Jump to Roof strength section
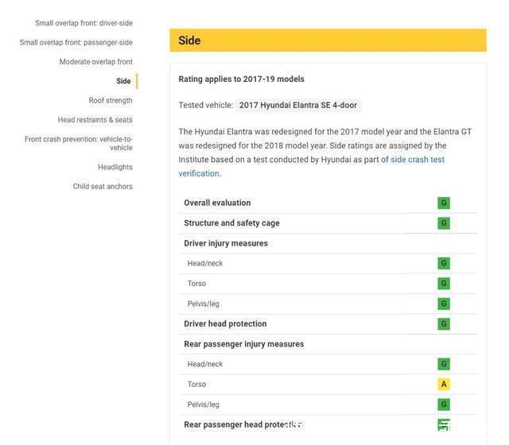Image resolution: width=509 pixels, height=445 pixels. (111, 101)
